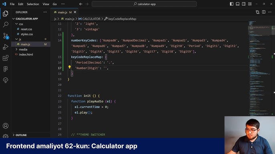Click the 'vintage' string on line 12
The image size is (275, 154).
[92, 29]
